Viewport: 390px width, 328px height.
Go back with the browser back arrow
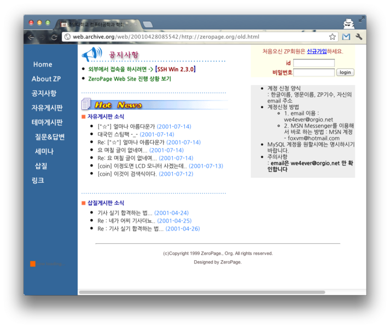click(x=31, y=37)
